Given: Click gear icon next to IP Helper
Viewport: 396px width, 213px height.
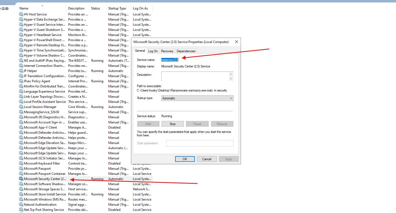Looking at the screenshot, I should 21,71.
